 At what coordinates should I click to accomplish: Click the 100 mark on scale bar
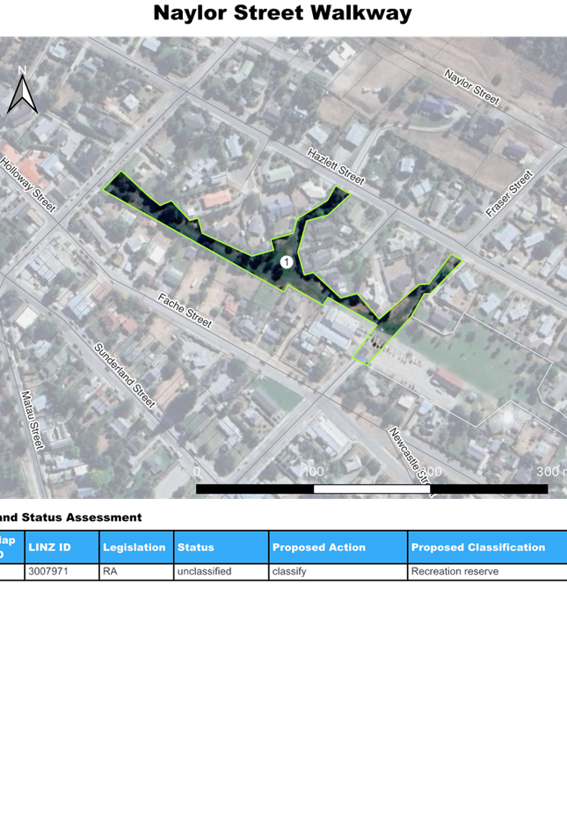[x=313, y=472]
